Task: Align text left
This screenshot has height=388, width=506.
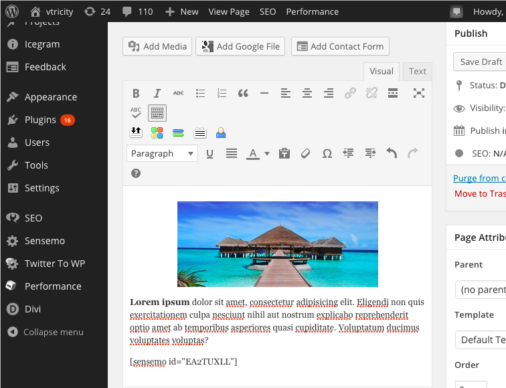Action: (x=286, y=94)
